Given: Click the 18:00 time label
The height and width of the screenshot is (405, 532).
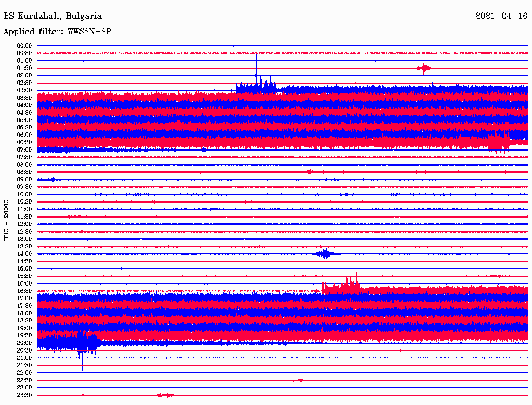Looking at the screenshot, I should (24, 313).
